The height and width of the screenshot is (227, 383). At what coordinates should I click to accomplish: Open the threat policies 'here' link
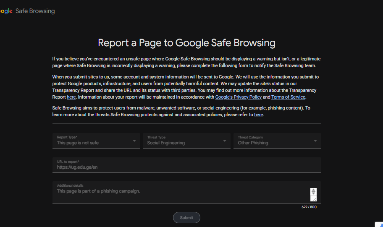click(258, 115)
